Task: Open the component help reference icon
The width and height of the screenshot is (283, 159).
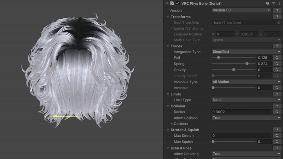Action: click(267, 3)
